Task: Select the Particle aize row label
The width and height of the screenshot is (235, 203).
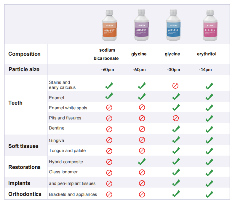Action: (x=24, y=69)
